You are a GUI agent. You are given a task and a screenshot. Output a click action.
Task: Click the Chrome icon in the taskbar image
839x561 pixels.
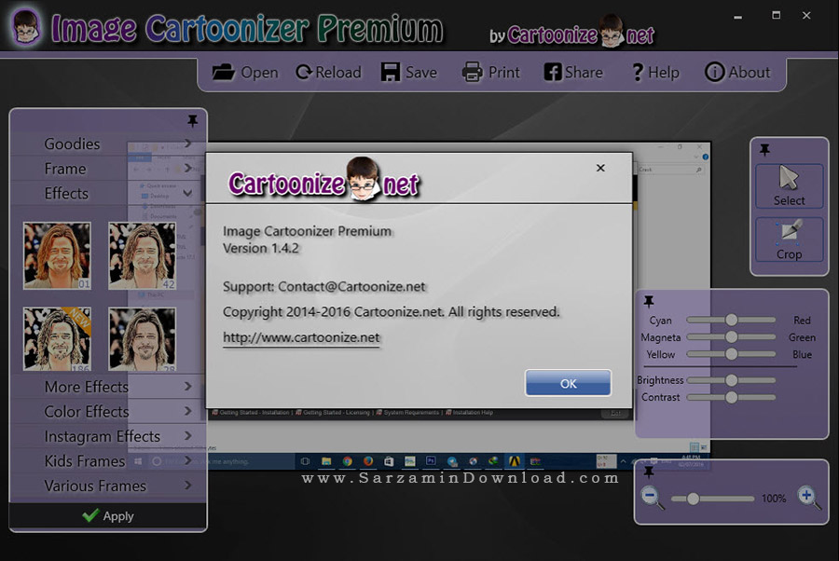point(348,461)
